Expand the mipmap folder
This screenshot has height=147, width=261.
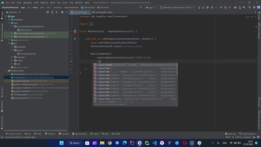click(x=12, y=57)
